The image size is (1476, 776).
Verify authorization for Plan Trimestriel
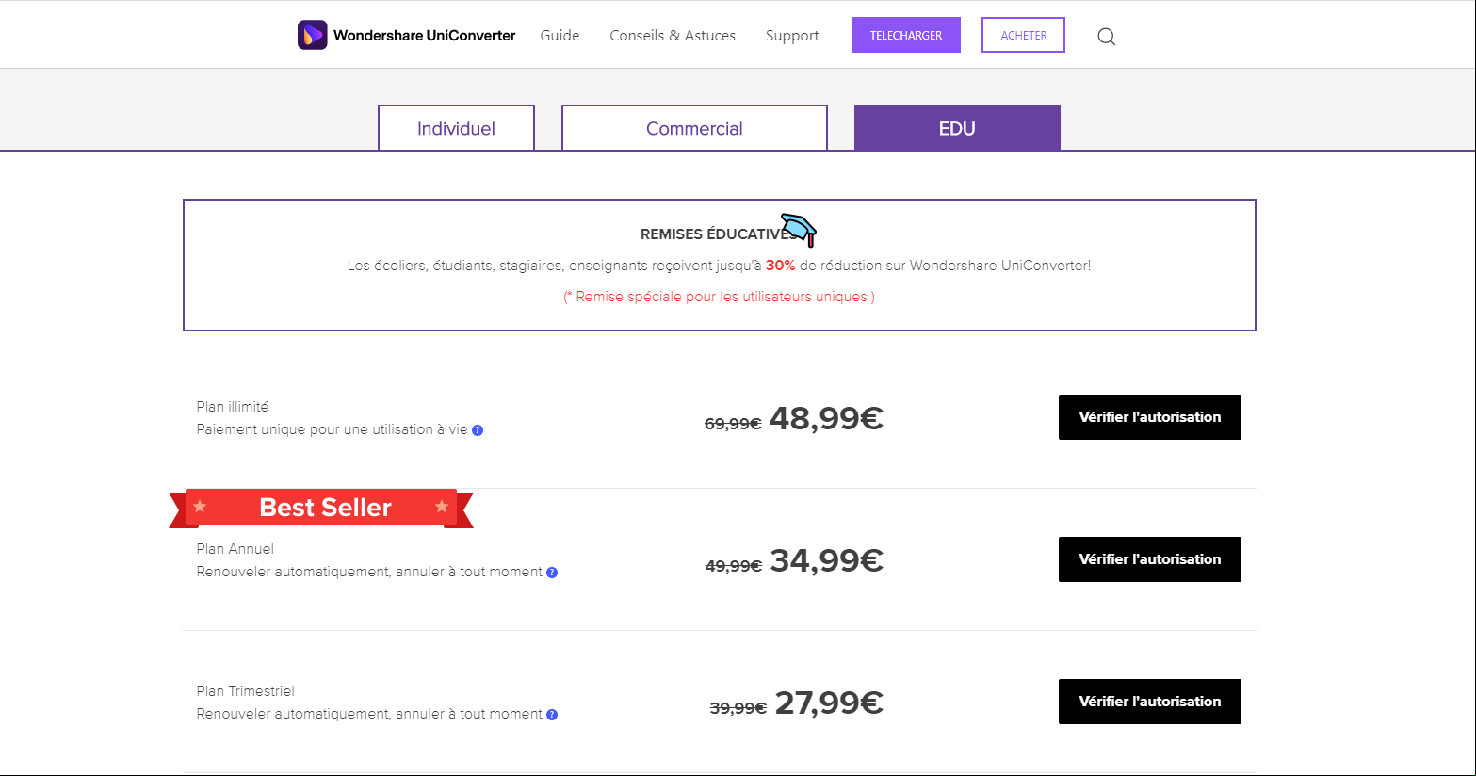(x=1150, y=702)
